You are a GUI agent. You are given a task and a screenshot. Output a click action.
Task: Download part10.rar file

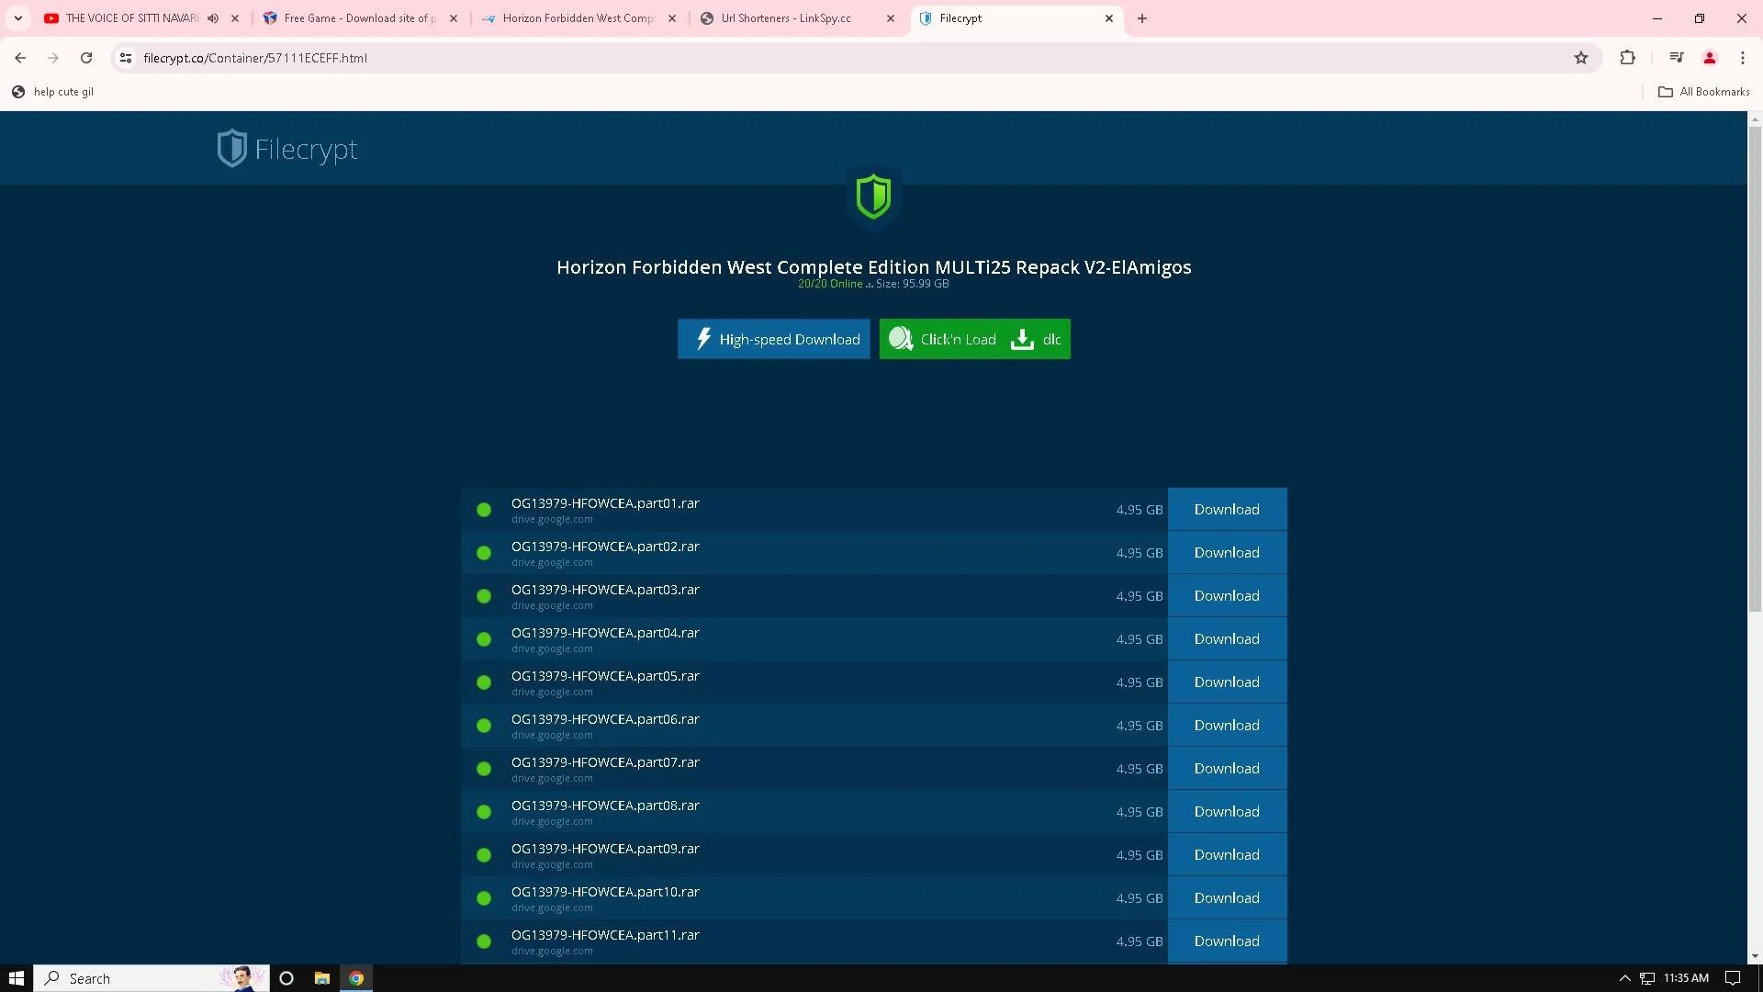point(1227,898)
